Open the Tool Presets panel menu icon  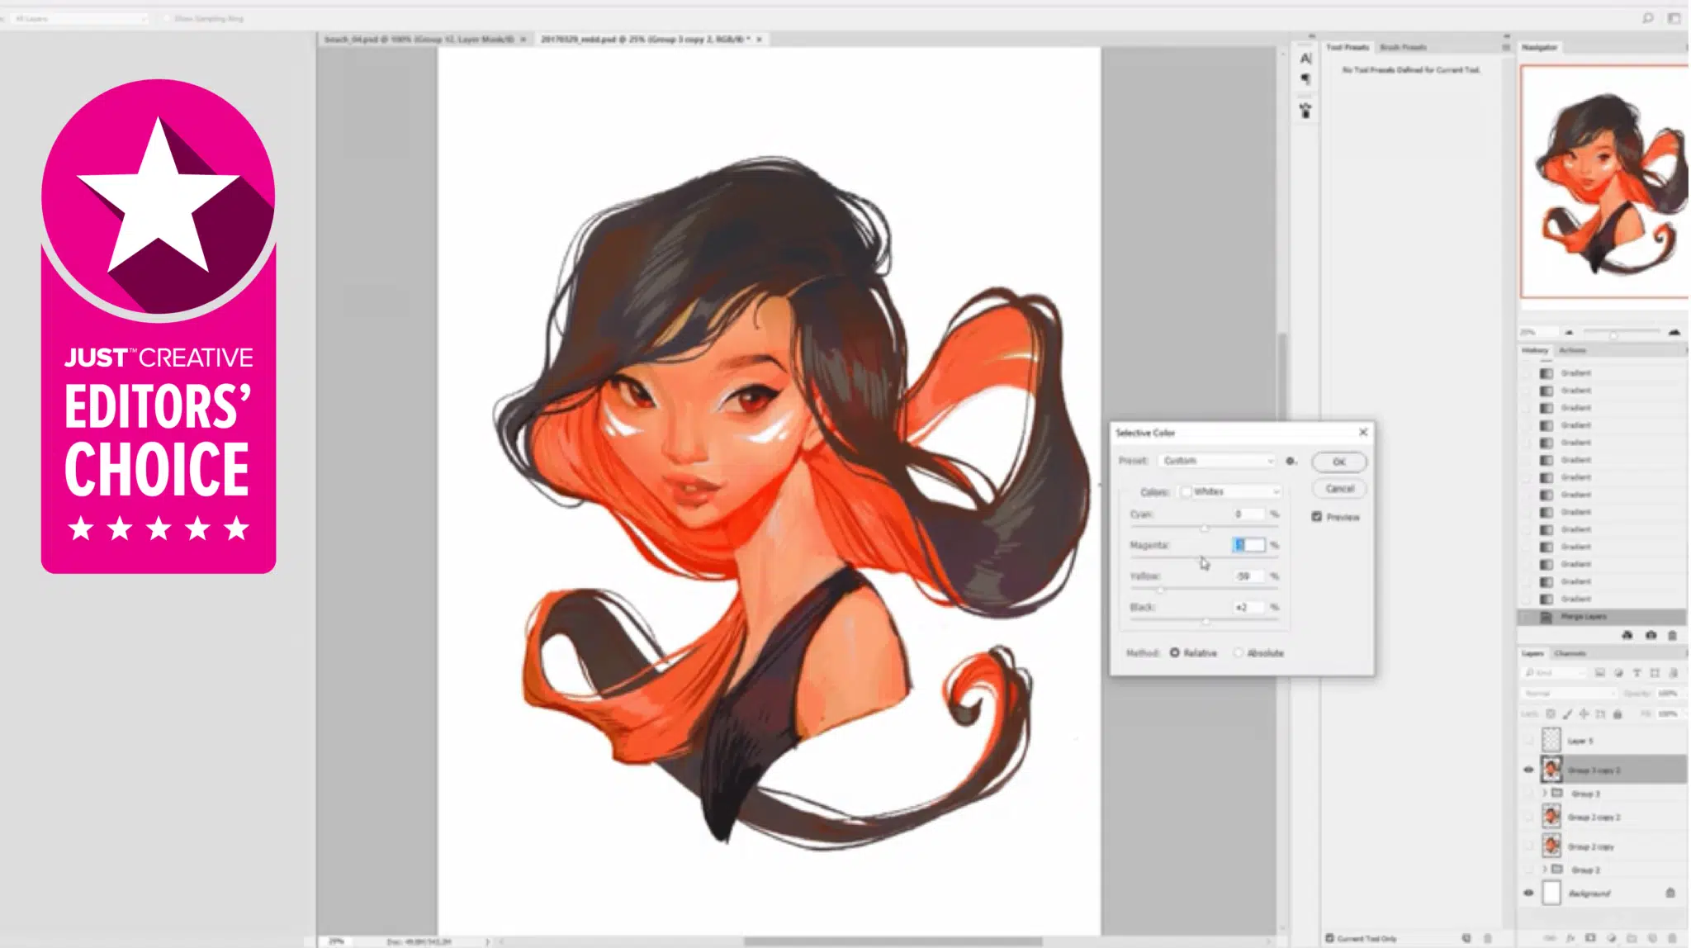point(1505,47)
